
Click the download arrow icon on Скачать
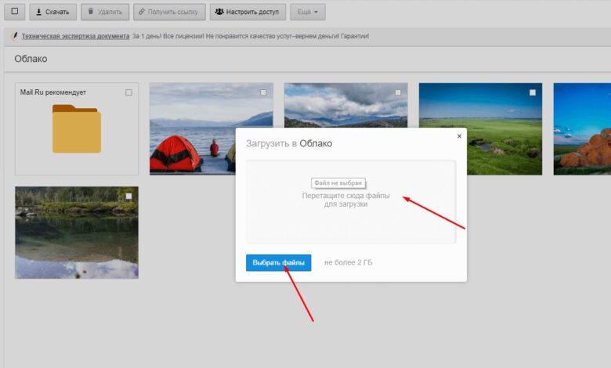tap(39, 12)
